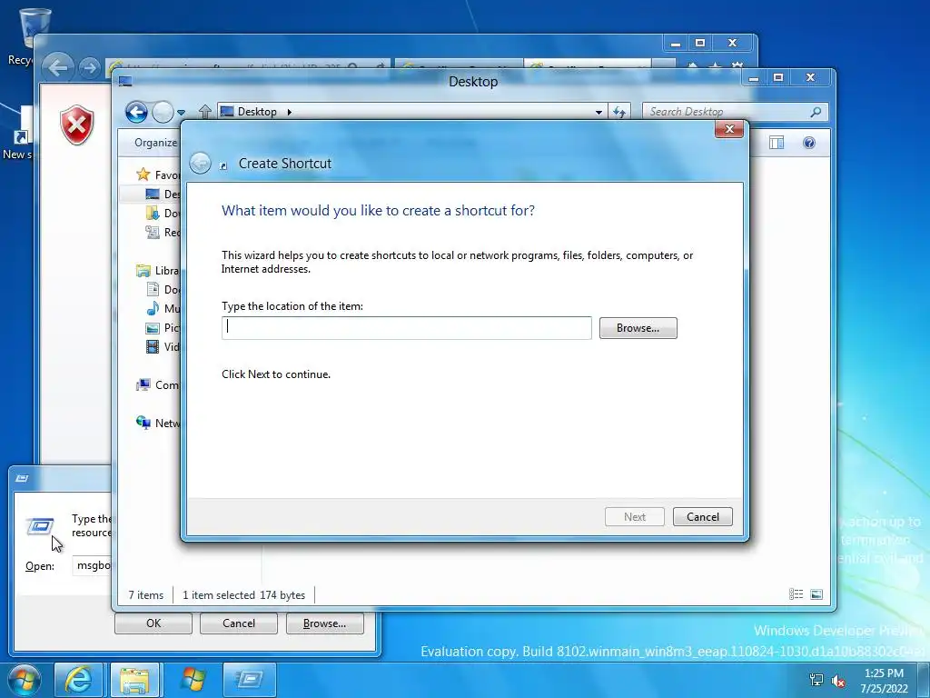This screenshot has height=698, width=930.
Task: Select Desktop under Favorites
Action: (163, 194)
